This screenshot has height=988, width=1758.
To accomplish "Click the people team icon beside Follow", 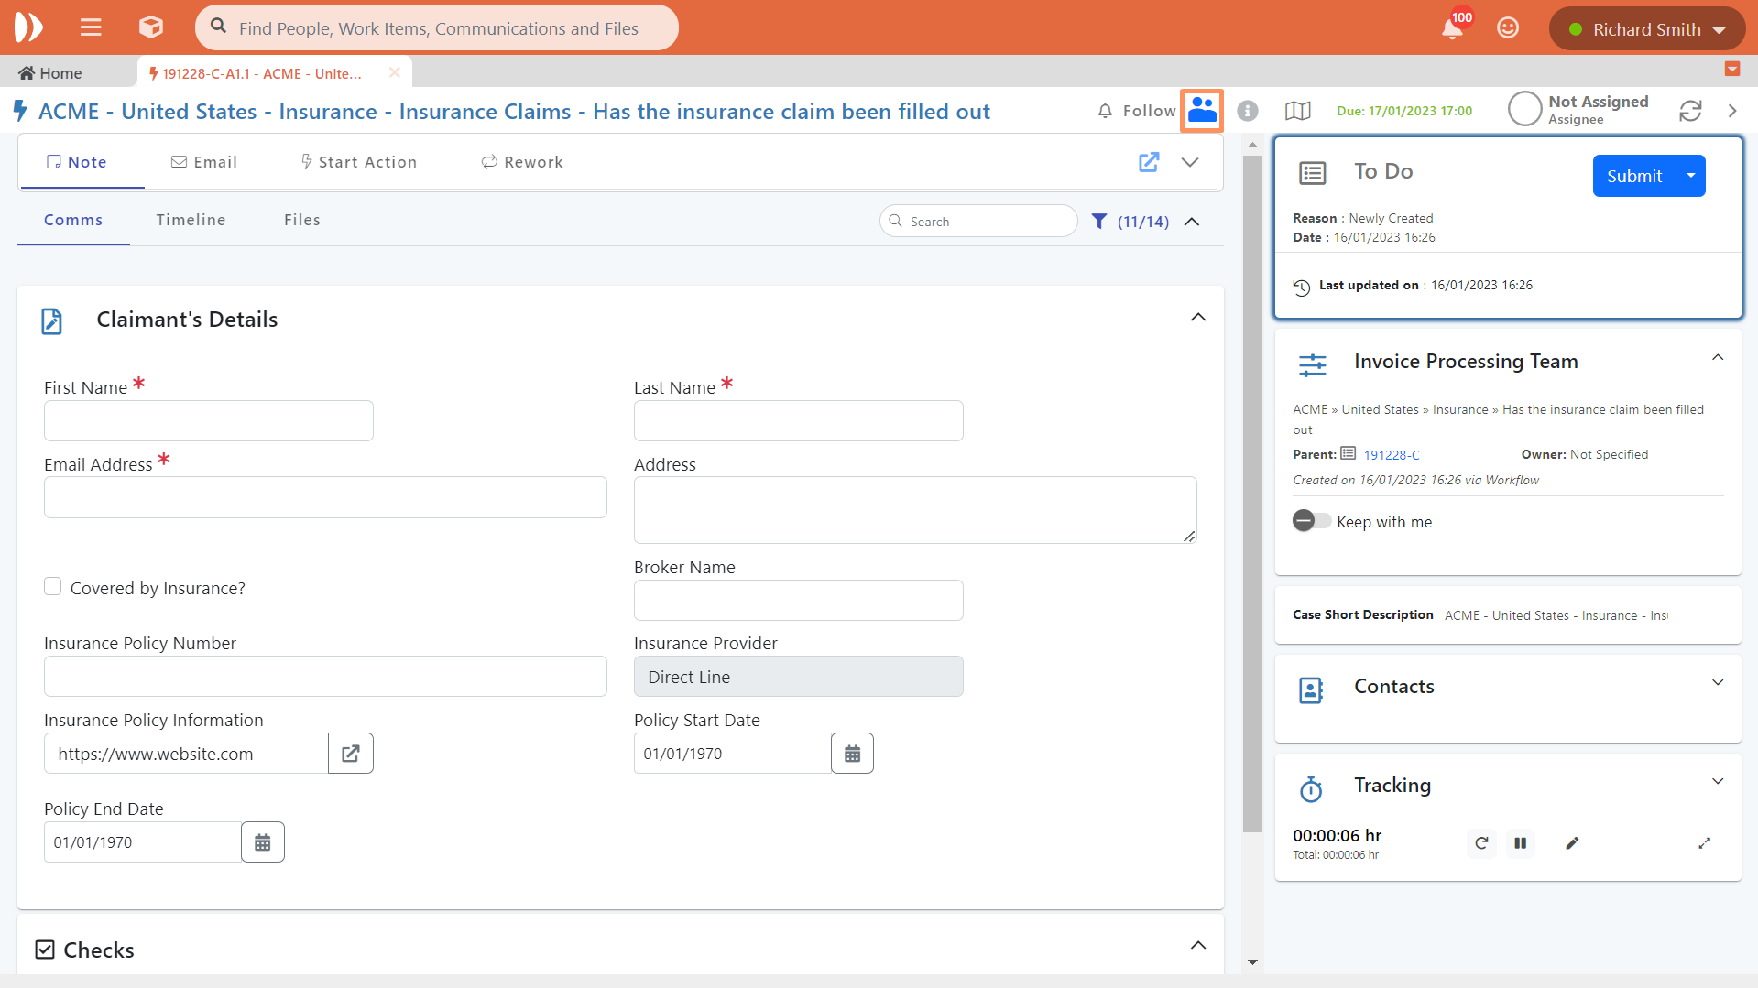I will [x=1202, y=111].
